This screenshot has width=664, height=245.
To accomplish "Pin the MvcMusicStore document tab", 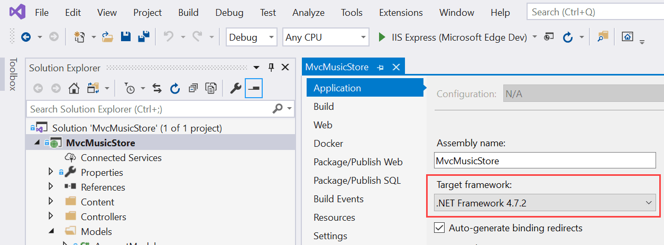I will coord(380,67).
